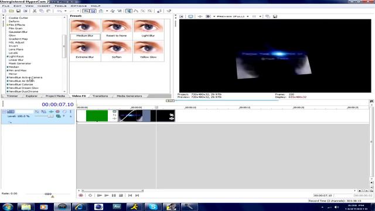Open the Options menu
The height and width of the screenshot is (211, 375).
click(x=79, y=6)
